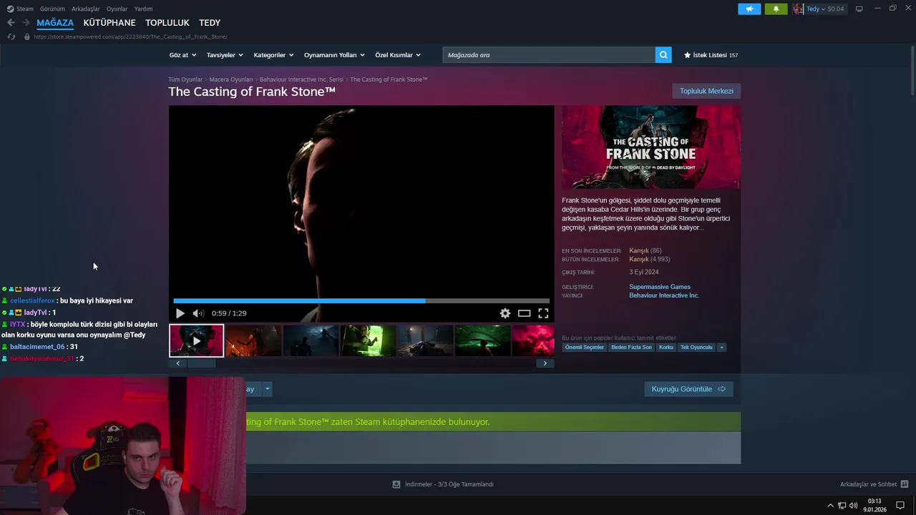The height and width of the screenshot is (515, 916).
Task: Expand the Özel Kısımlar dropdown
Action: [398, 55]
